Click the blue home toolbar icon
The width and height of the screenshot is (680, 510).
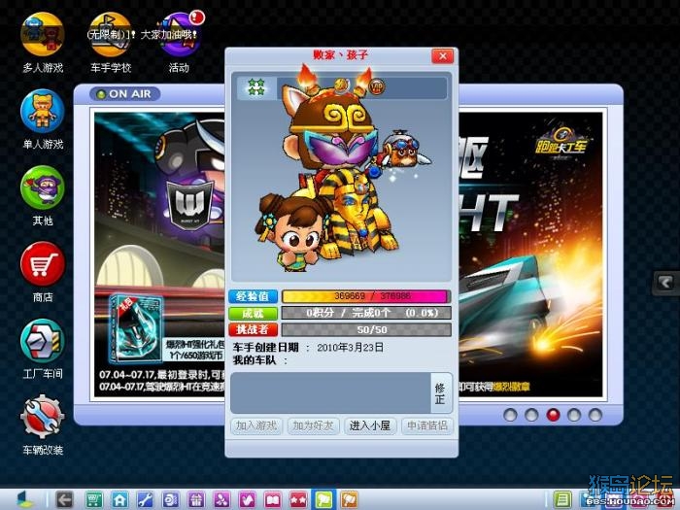119,499
